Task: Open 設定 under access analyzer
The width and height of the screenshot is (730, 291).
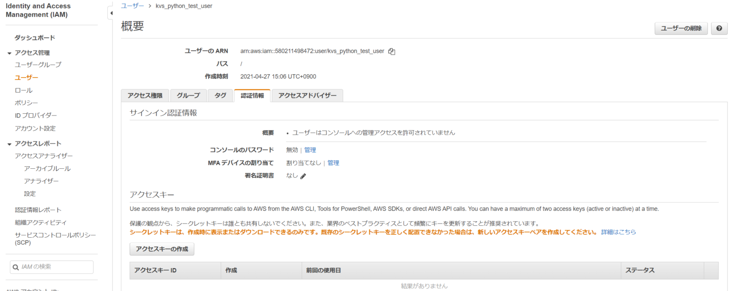Action: click(30, 194)
